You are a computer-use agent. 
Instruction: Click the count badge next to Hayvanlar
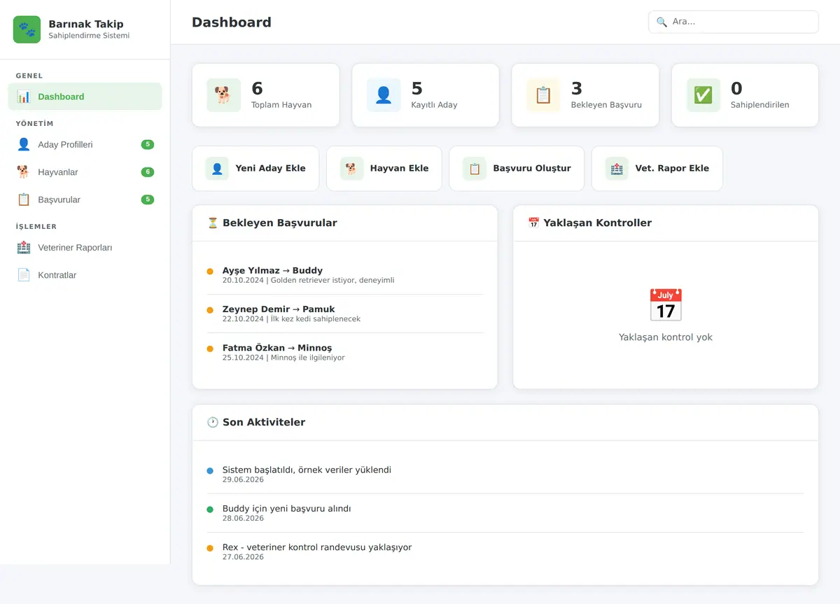click(x=147, y=172)
